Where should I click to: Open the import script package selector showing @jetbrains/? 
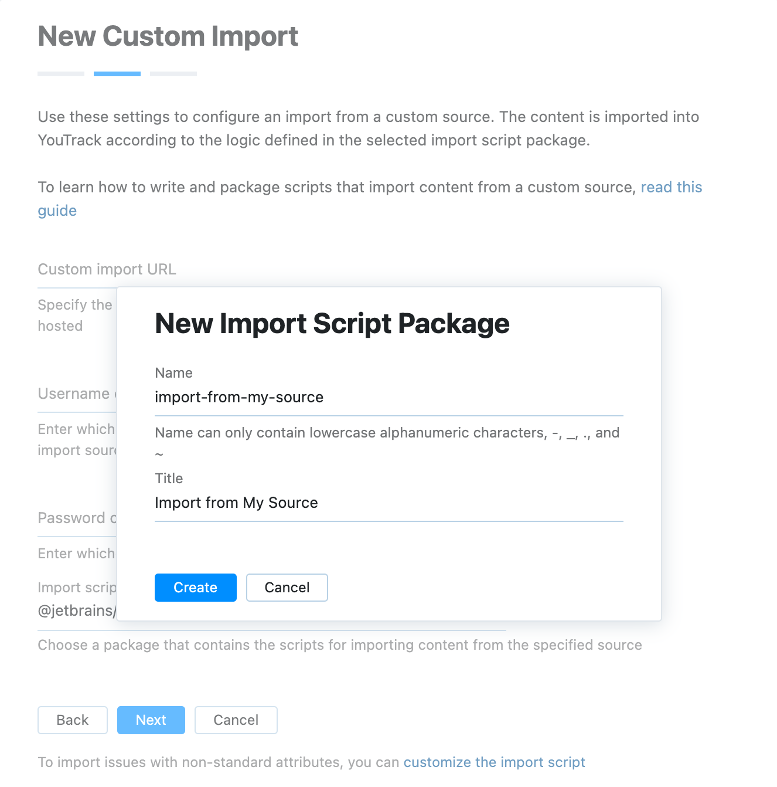(x=76, y=610)
